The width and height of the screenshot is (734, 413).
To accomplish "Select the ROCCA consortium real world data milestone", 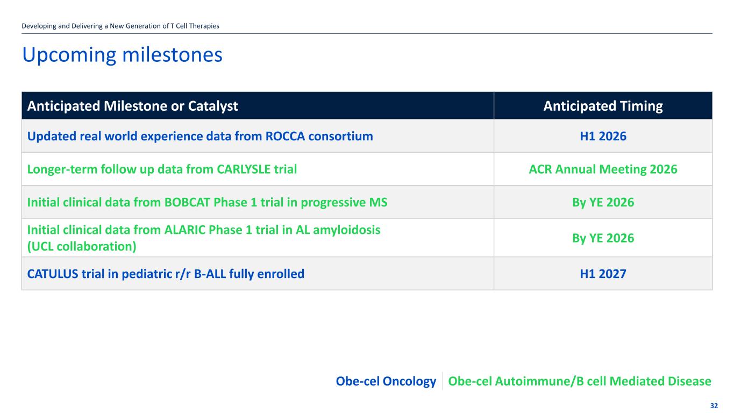I will 200,136.
